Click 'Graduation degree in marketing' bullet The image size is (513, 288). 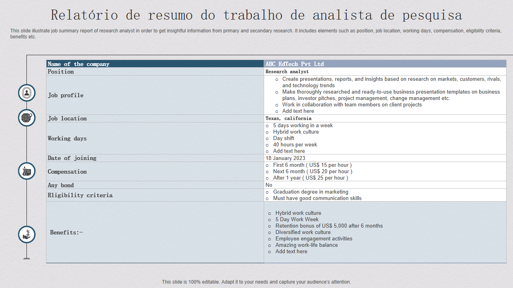(x=311, y=192)
